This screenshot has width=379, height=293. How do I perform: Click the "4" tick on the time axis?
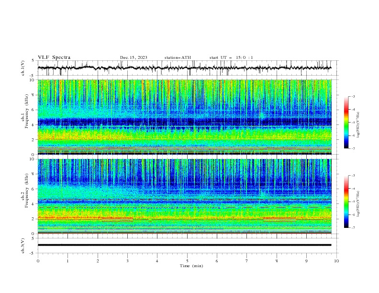[157, 261]
